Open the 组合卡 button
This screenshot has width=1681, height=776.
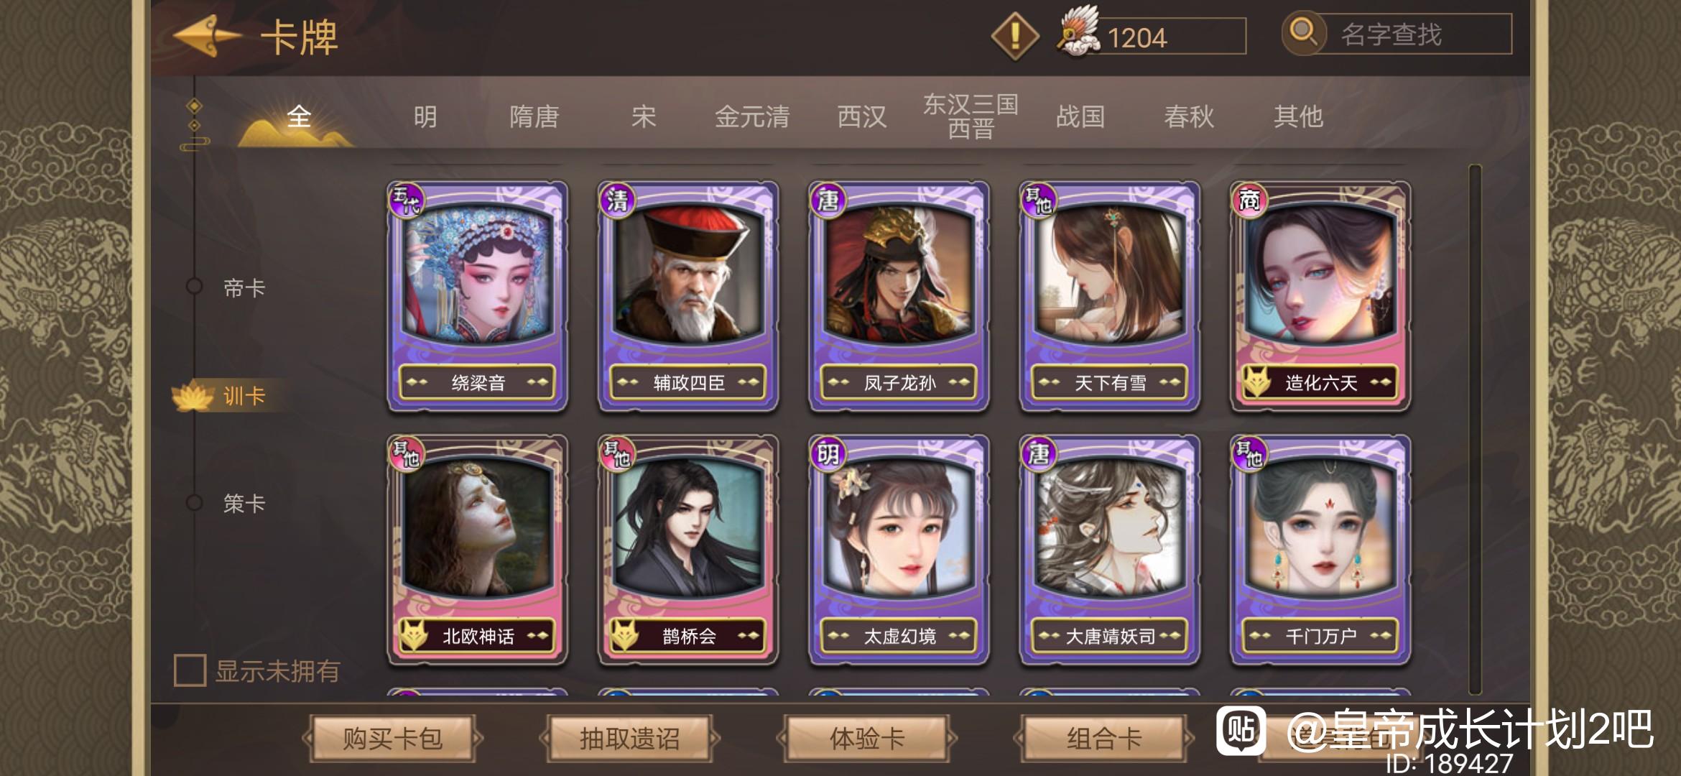click(1103, 738)
